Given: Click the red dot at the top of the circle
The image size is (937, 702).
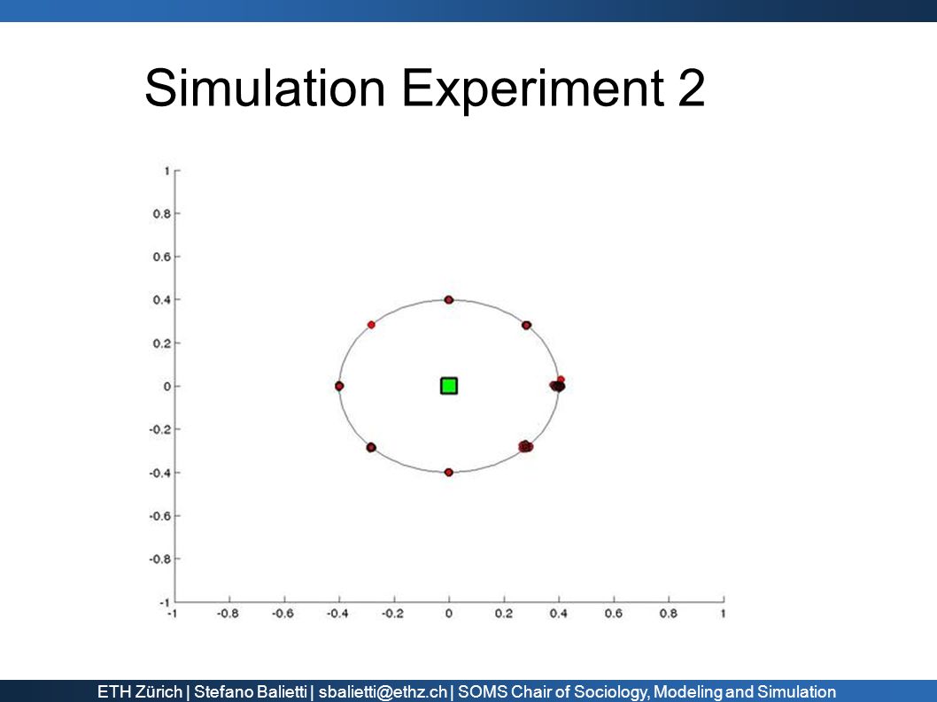Looking at the screenshot, I should pos(449,300).
